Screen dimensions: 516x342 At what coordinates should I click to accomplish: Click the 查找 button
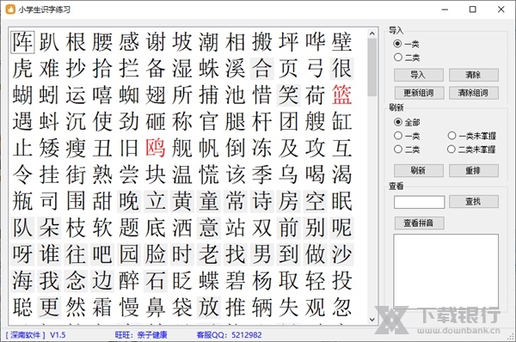pyautogui.click(x=474, y=201)
